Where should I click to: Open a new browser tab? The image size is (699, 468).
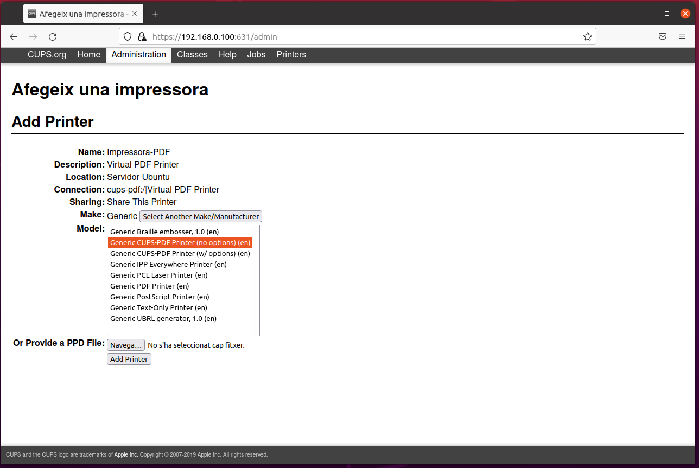(155, 14)
